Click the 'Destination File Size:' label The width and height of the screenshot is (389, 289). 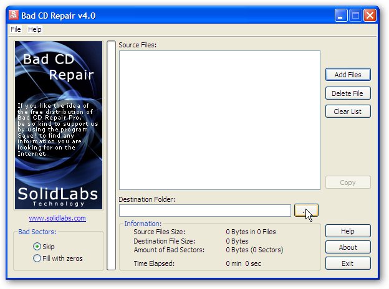tap(164, 241)
